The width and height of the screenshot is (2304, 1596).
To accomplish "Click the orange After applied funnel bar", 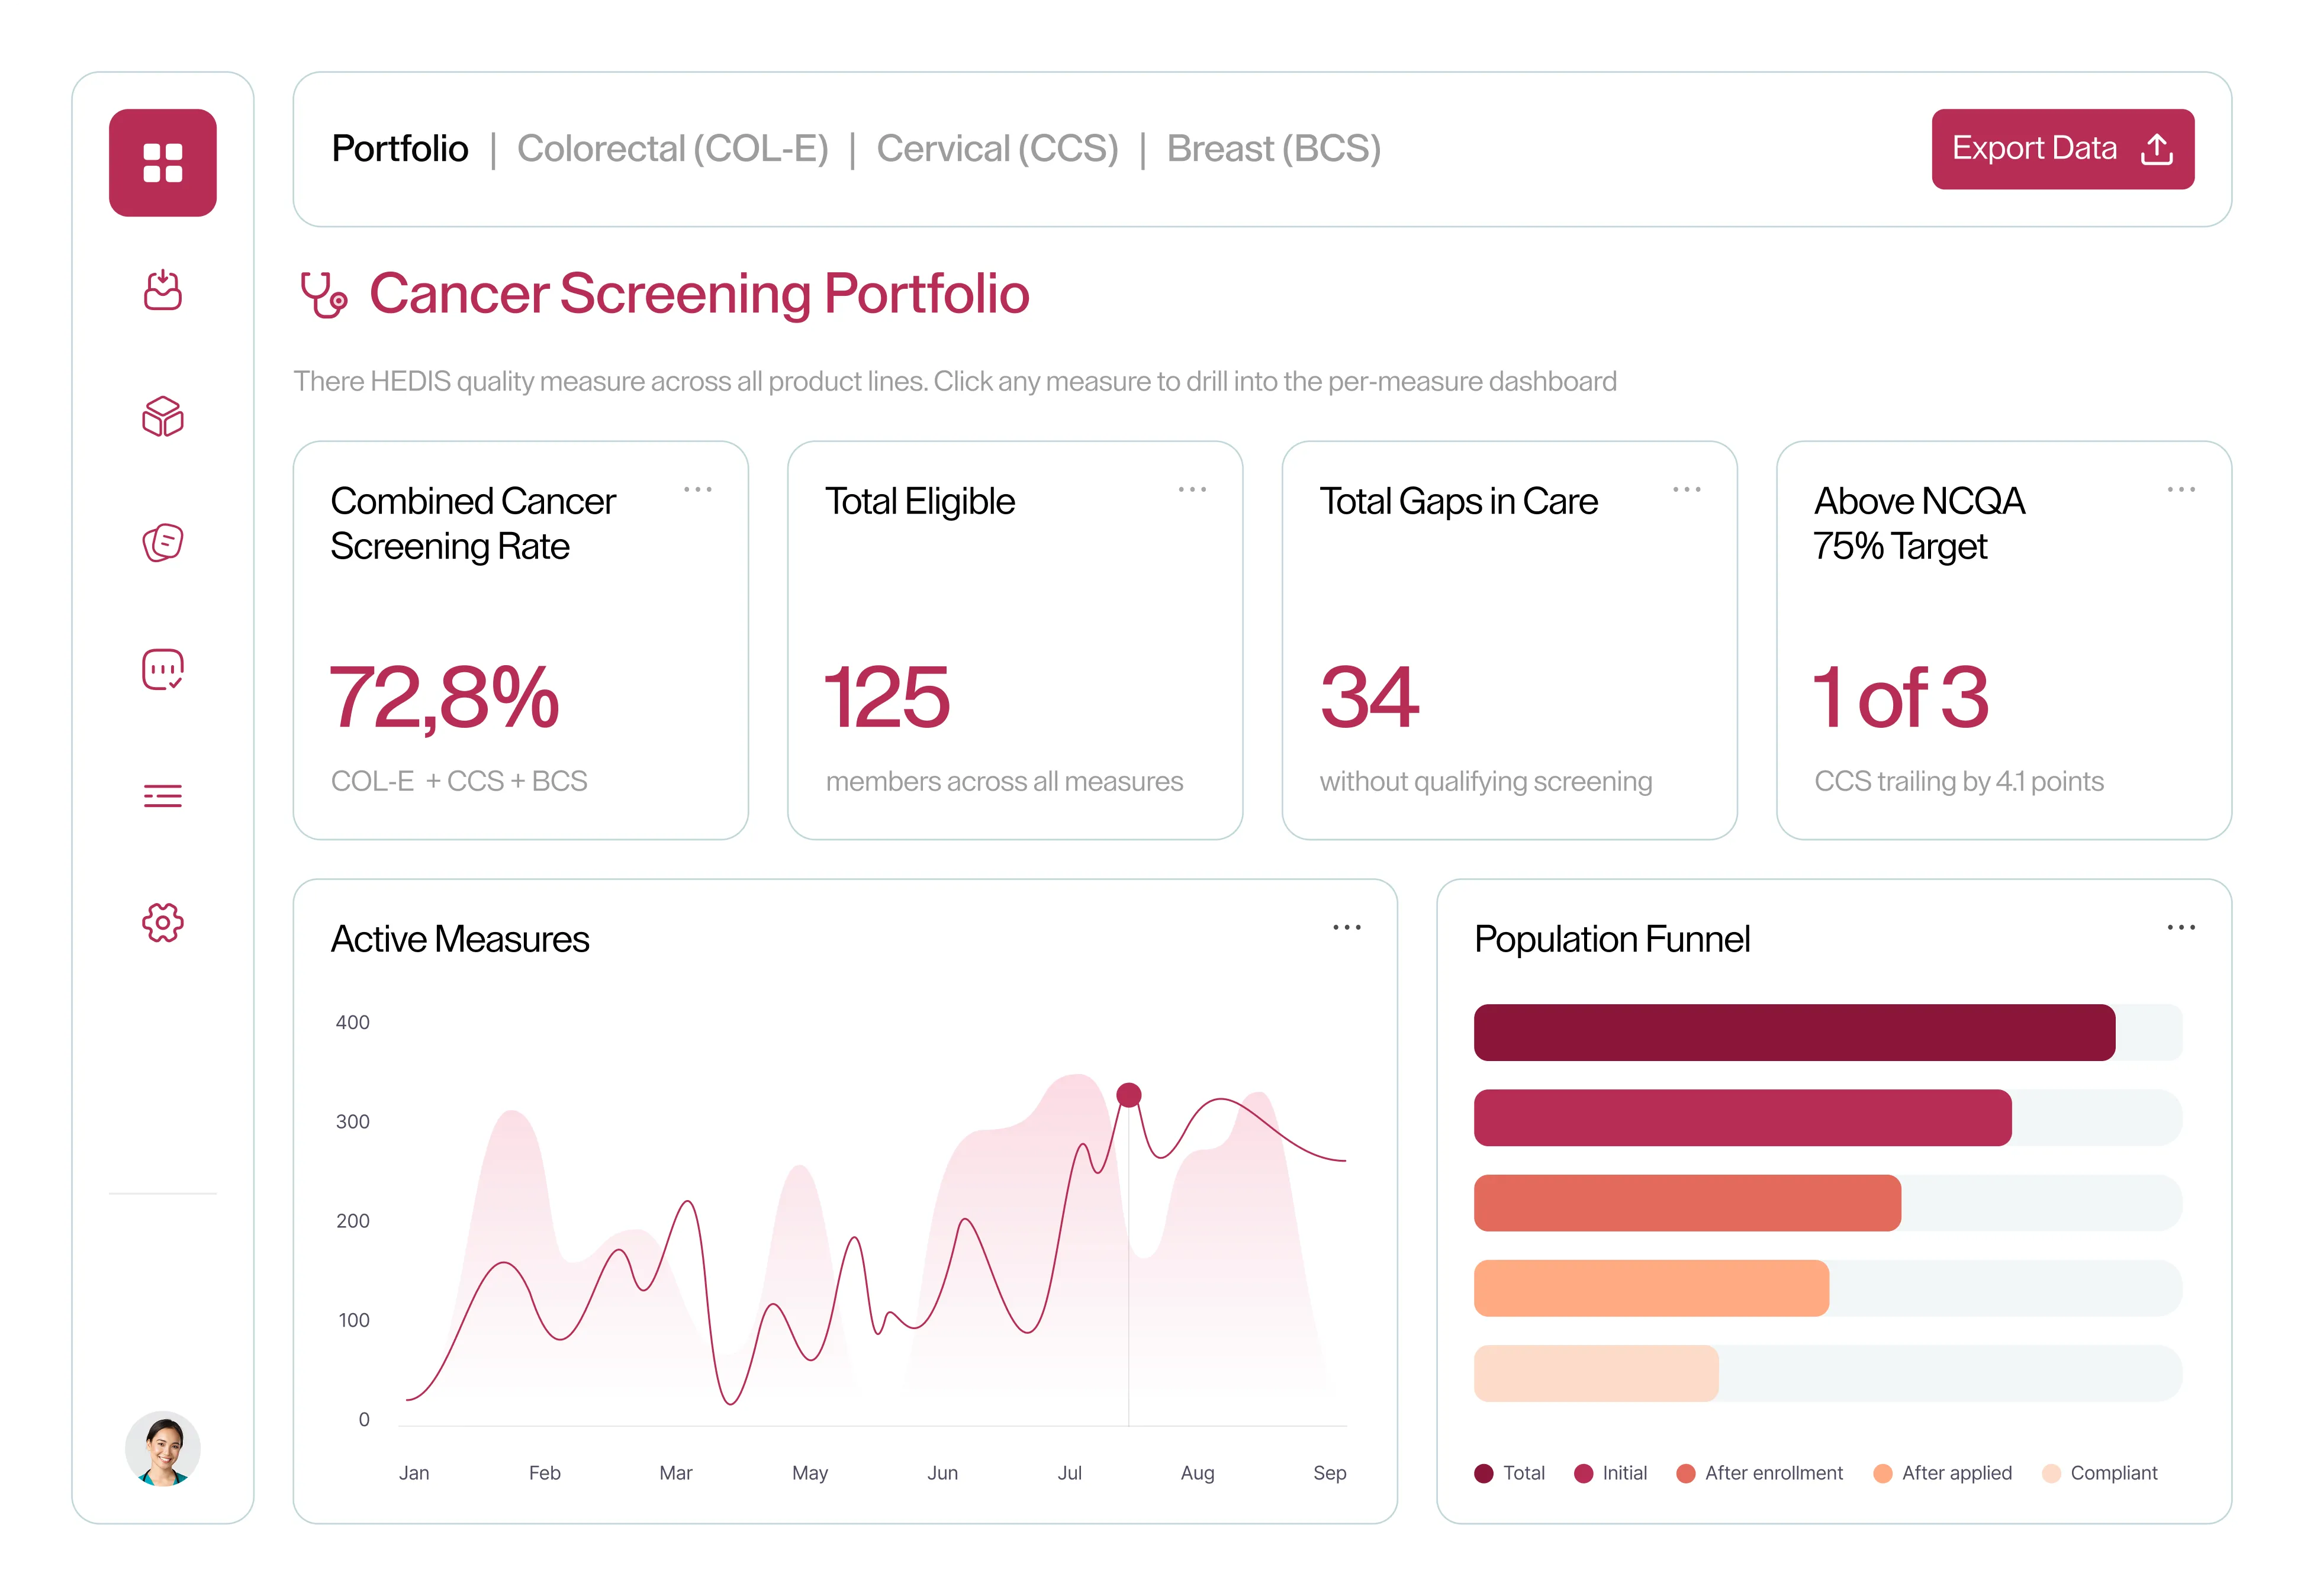I will coord(1652,1288).
